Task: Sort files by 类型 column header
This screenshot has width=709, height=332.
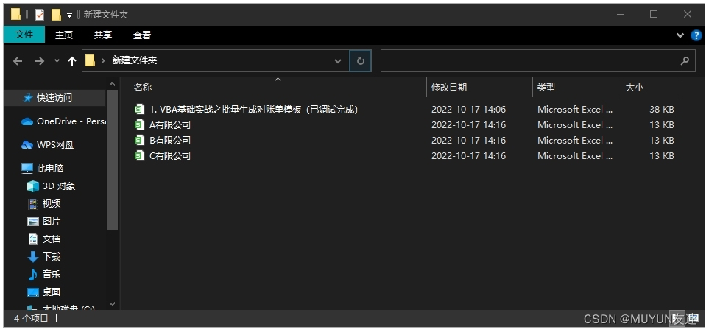Action: 546,88
